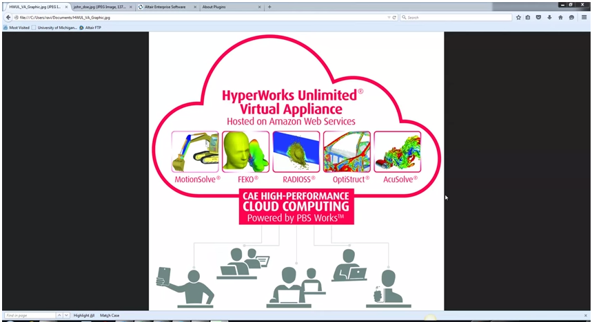
Task: Switch to the Altair Enterprise Software tab
Action: pos(165,7)
